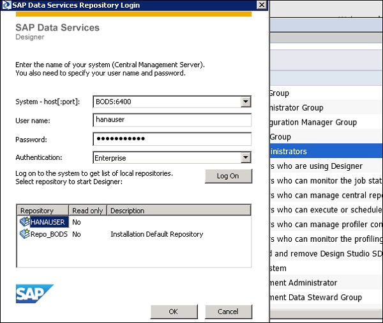Focus the Password field
The height and width of the screenshot is (323, 383).
(172, 139)
